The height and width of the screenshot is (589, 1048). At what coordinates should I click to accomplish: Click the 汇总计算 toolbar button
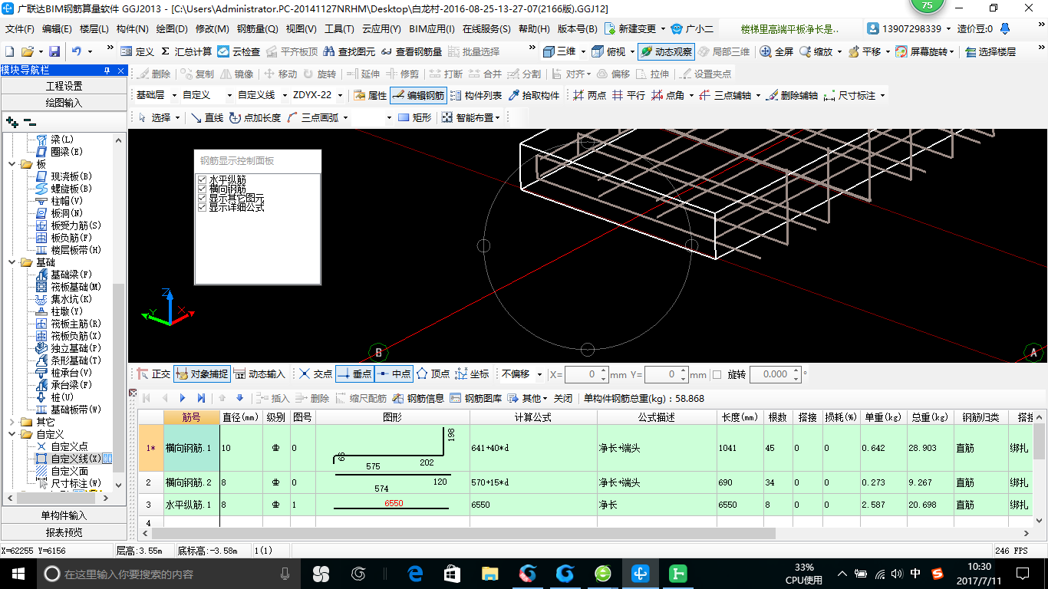click(186, 51)
